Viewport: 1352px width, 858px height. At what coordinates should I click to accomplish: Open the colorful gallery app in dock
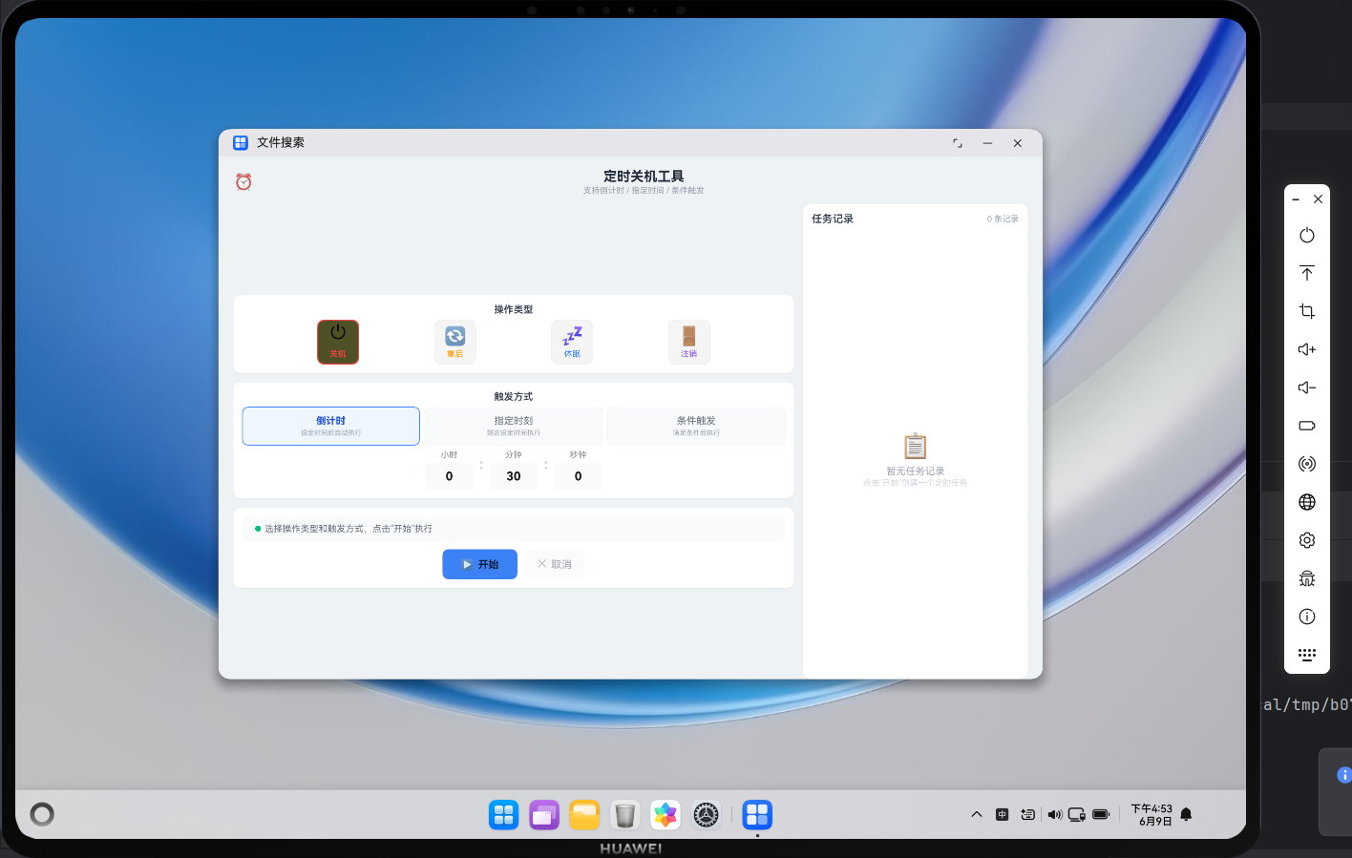[x=665, y=814]
